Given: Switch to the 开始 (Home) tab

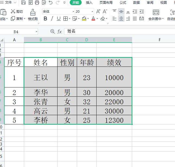Looking at the screenshot, I should click(75, 2).
